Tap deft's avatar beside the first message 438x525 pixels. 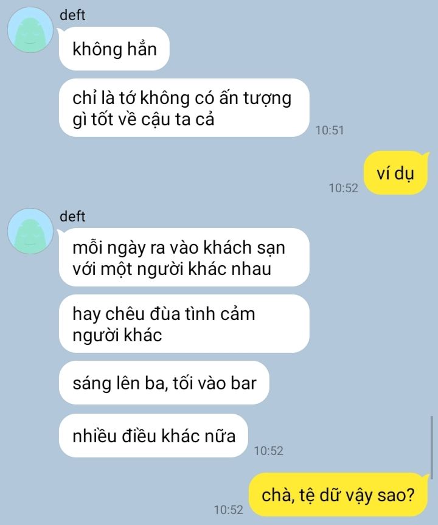[x=30, y=30]
